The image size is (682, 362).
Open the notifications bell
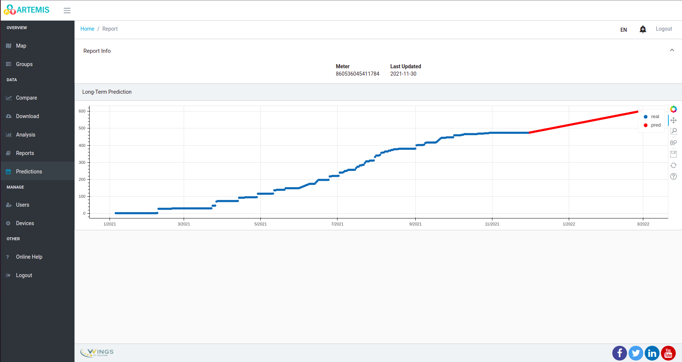pos(643,30)
